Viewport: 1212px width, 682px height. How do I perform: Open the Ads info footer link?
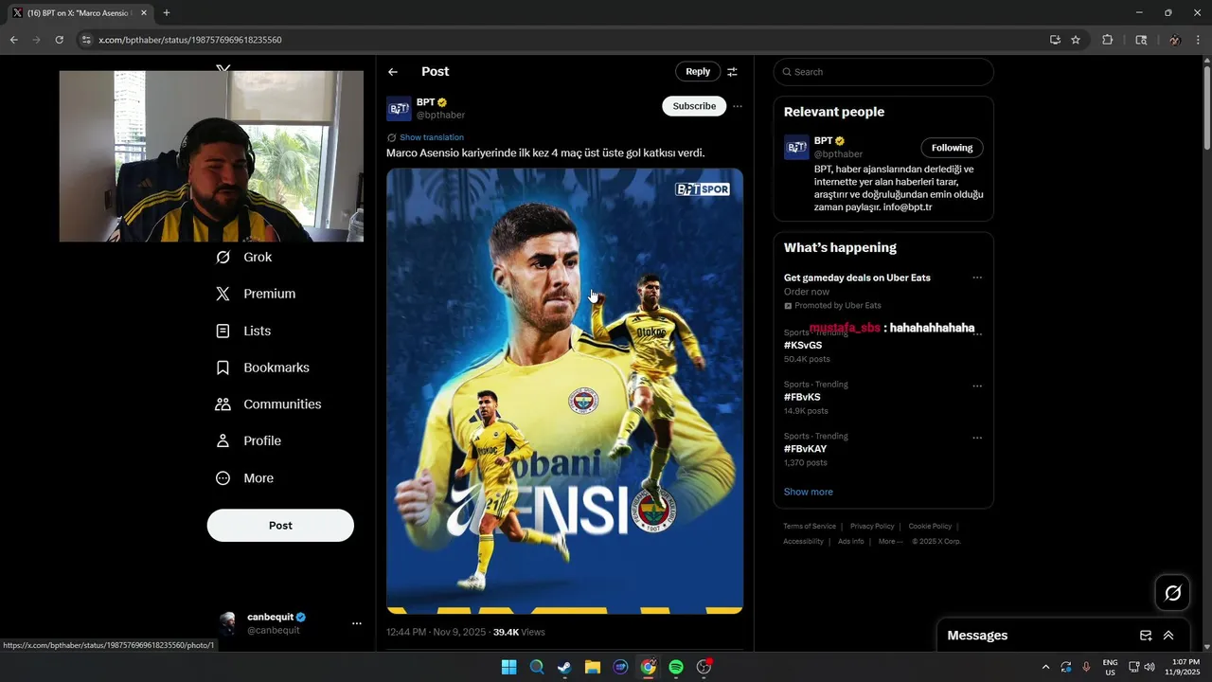(851, 542)
